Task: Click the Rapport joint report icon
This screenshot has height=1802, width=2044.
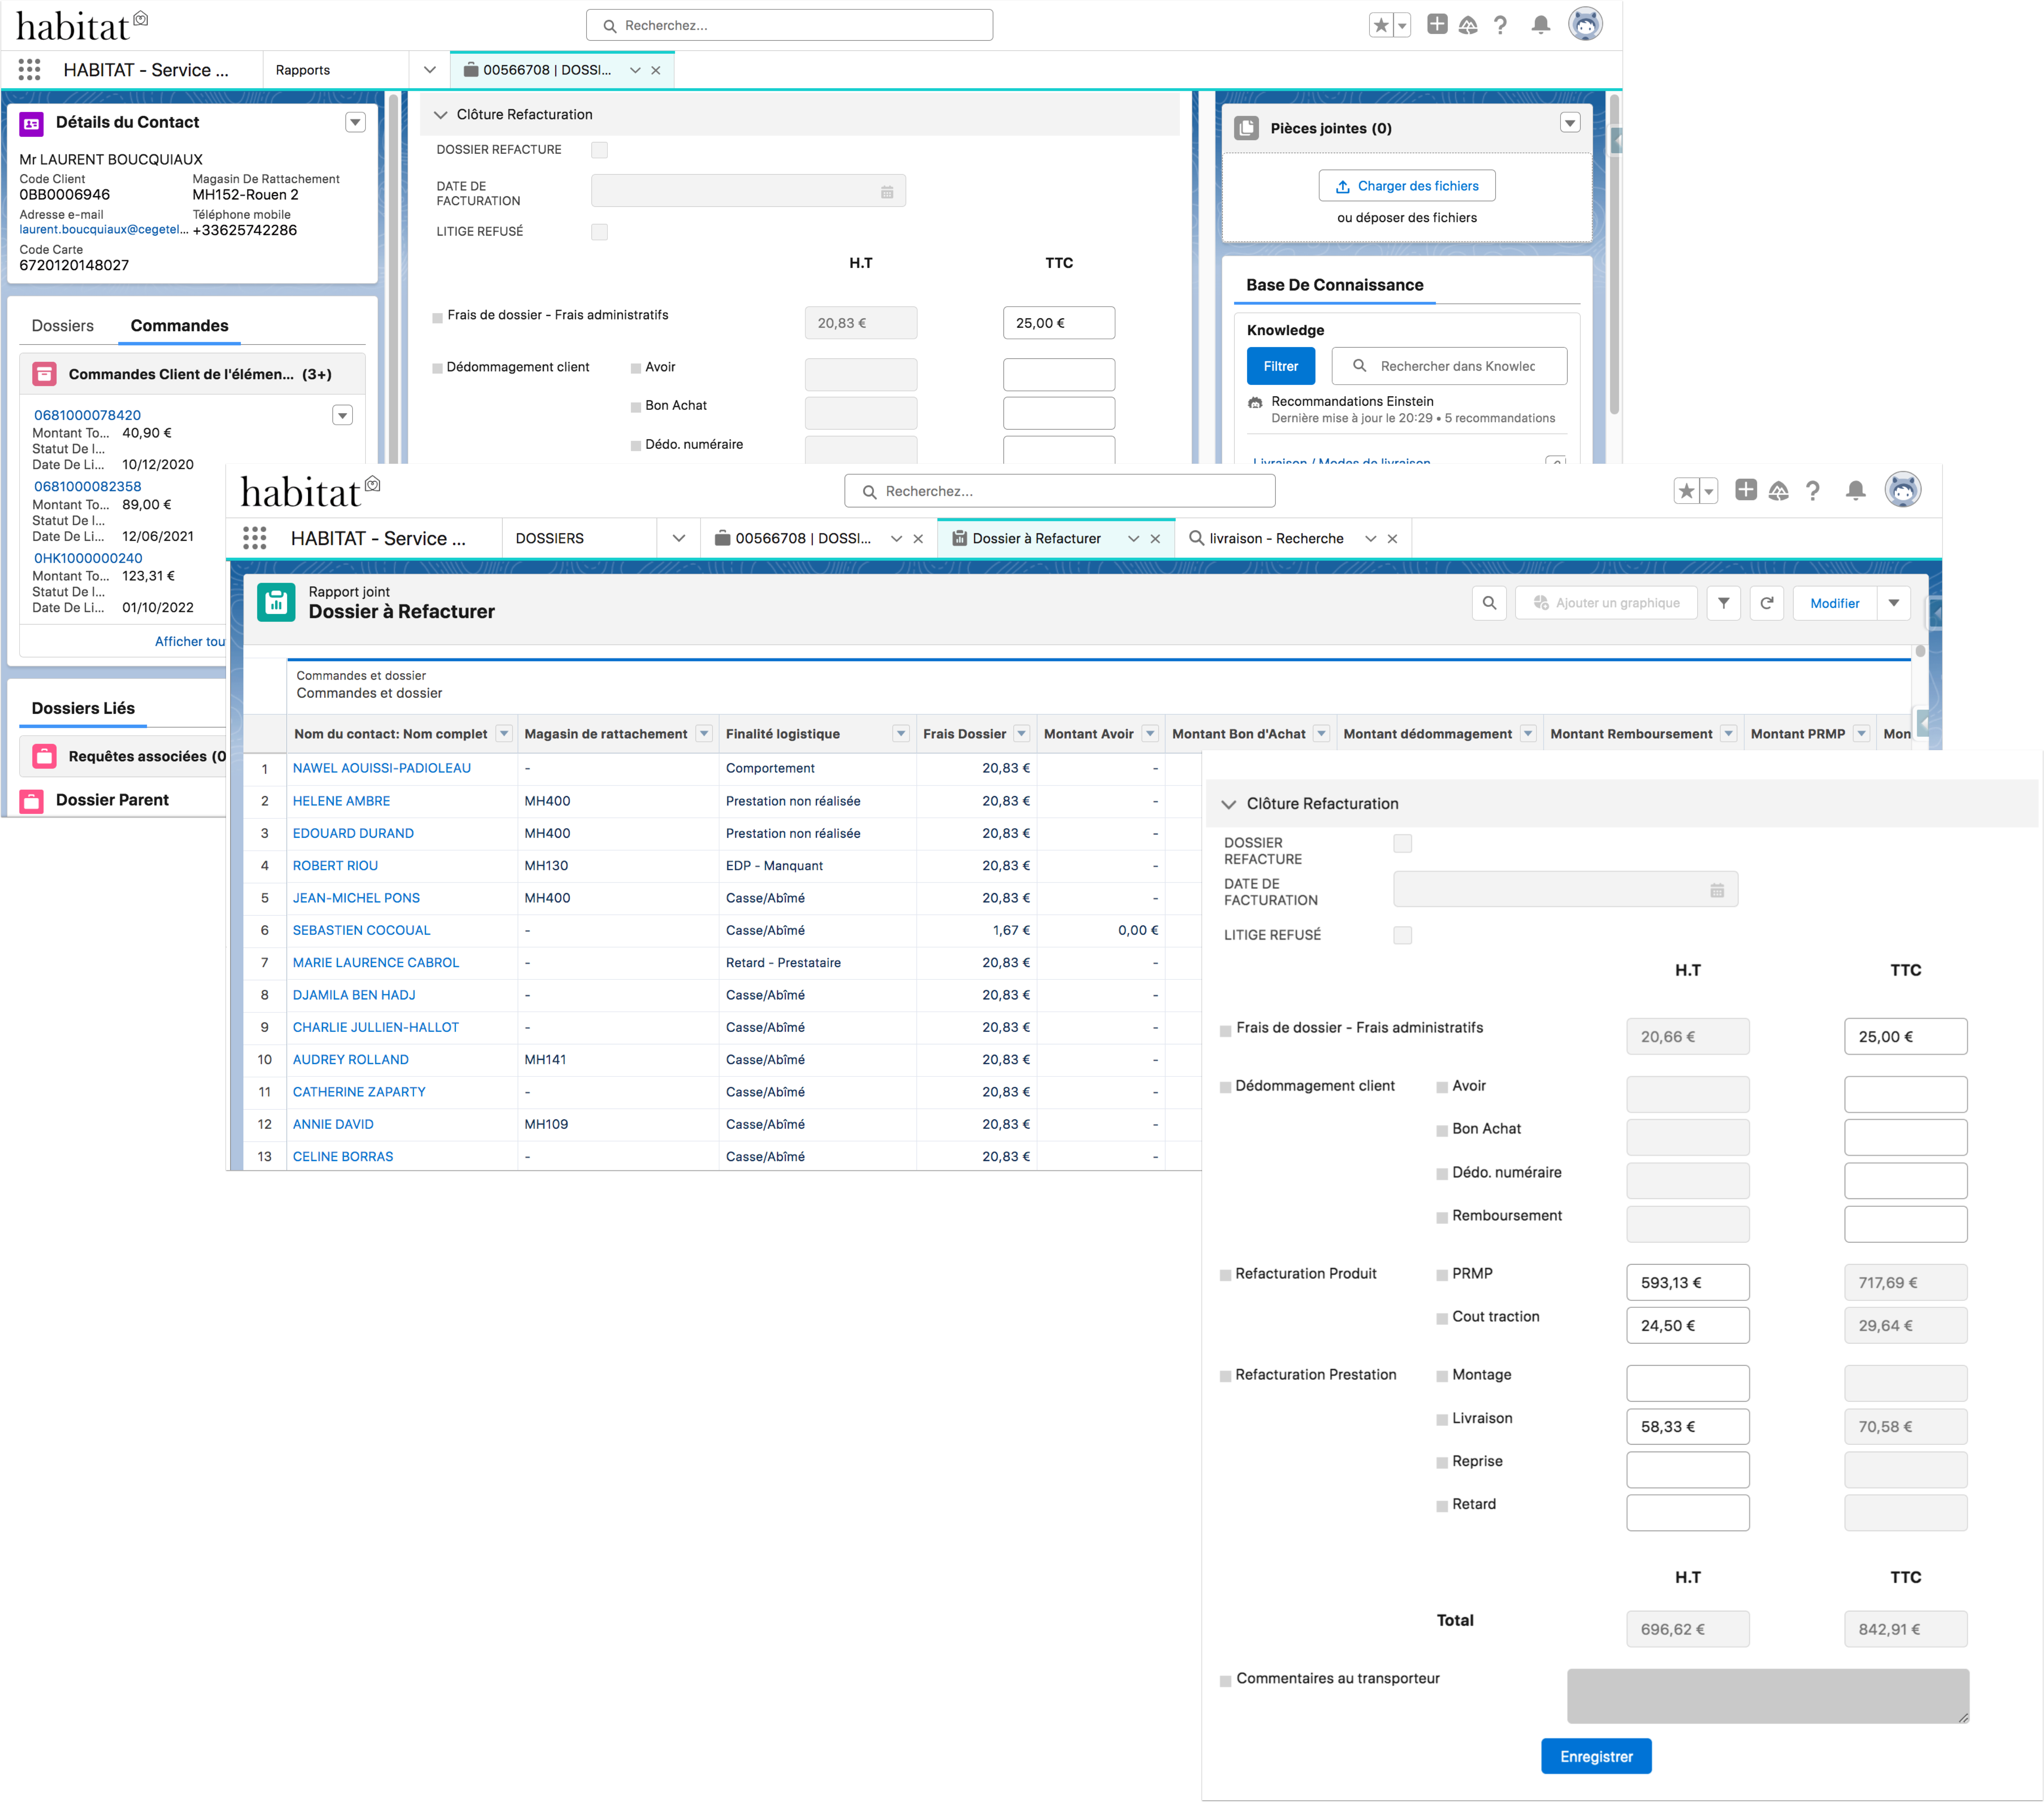Action: [276, 602]
